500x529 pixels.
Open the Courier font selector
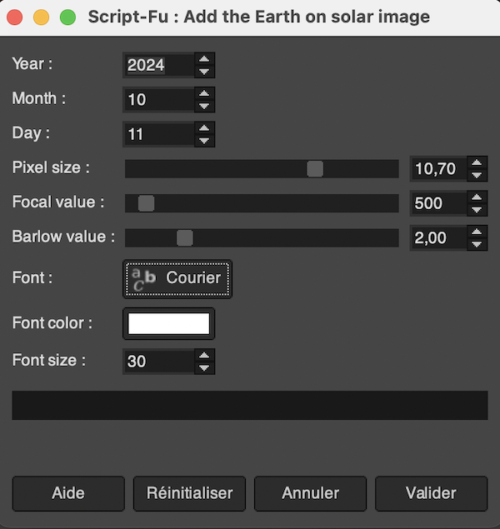(177, 278)
